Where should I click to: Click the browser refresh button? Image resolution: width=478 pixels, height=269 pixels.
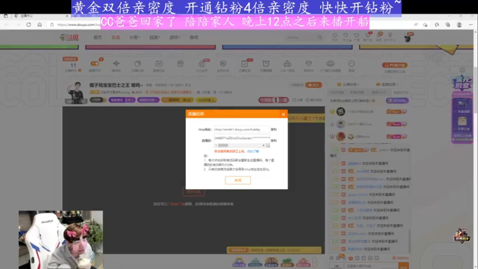[x=28, y=25]
